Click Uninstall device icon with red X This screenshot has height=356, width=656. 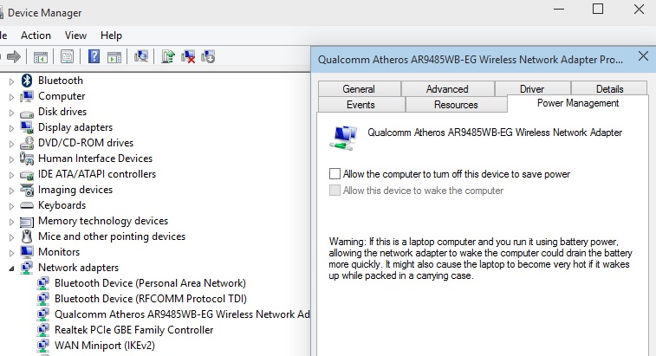pos(188,56)
